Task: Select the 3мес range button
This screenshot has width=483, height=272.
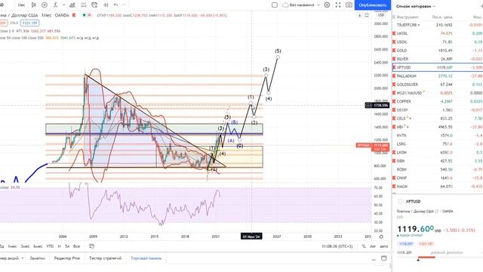Action: [x=25, y=246]
